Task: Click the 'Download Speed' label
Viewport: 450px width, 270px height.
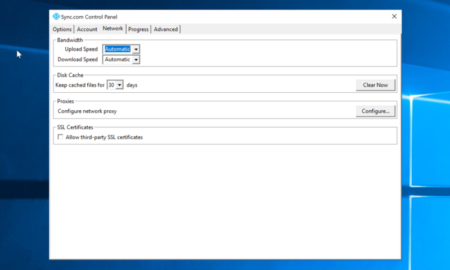Action: (78, 60)
